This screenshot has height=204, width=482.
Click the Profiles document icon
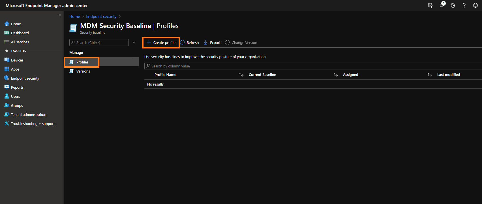[x=72, y=62]
